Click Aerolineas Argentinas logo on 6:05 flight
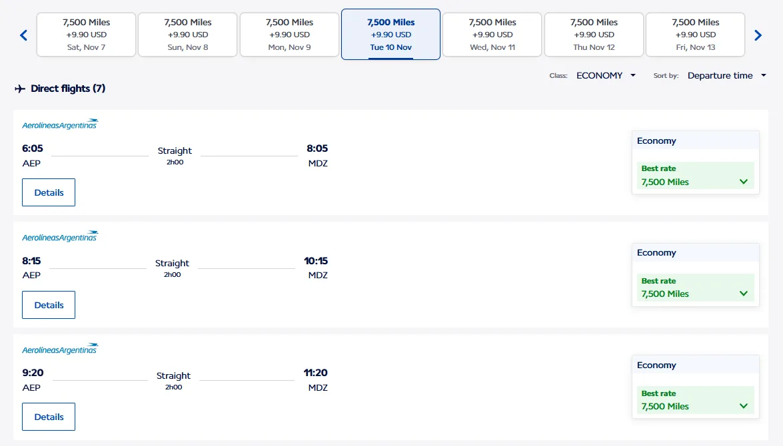Viewport: 783px width, 446px height. click(60, 124)
